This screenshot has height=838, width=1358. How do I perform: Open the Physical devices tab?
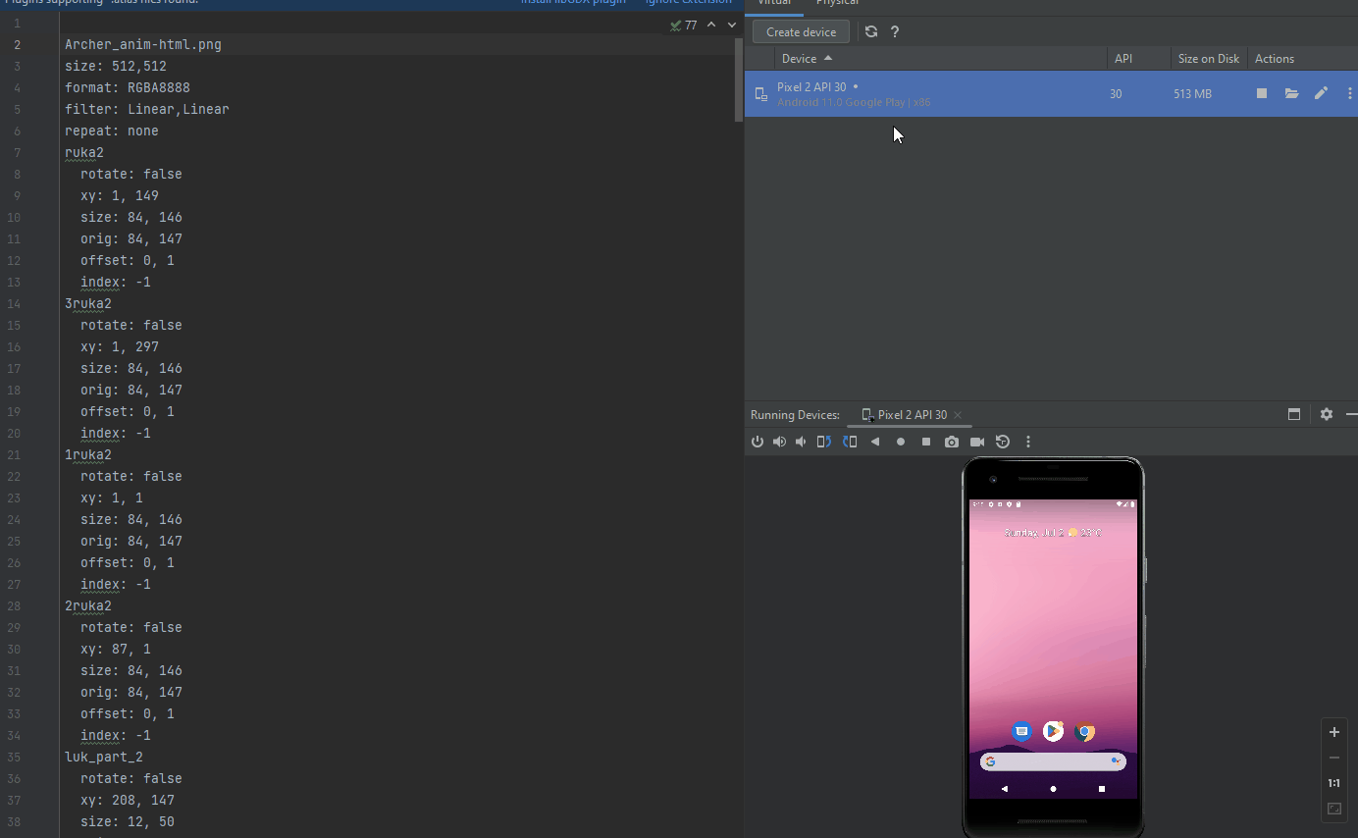(838, 4)
